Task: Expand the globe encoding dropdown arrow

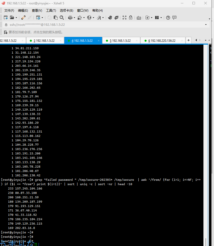Action: [x=93, y=18]
